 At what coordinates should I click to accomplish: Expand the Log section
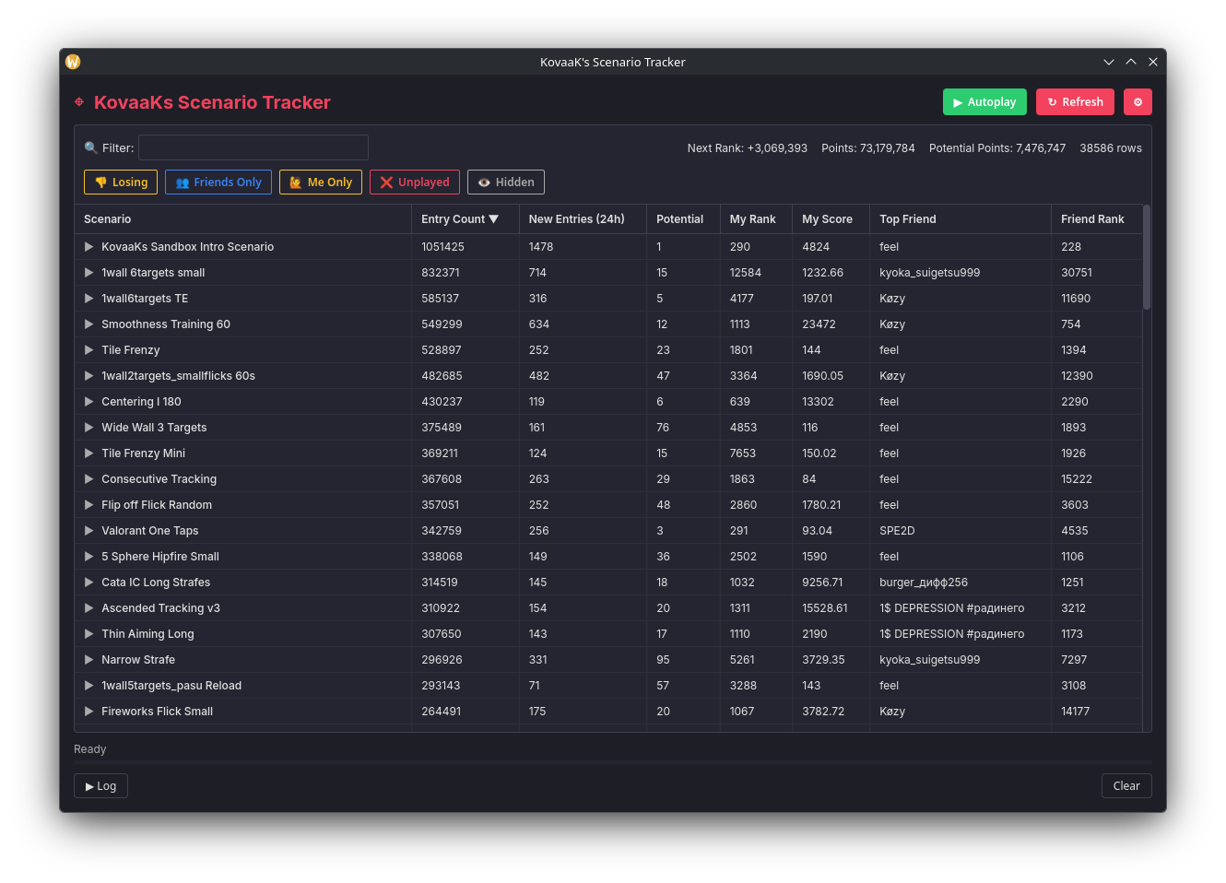tap(100, 786)
